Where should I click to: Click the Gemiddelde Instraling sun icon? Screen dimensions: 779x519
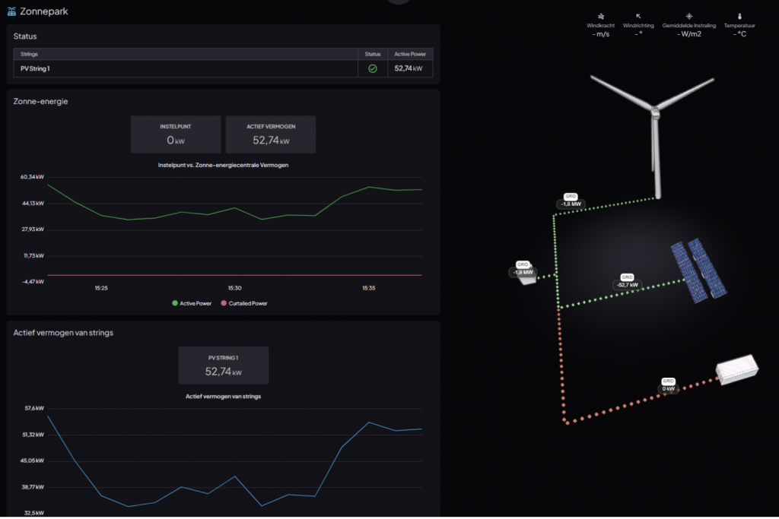tap(688, 16)
